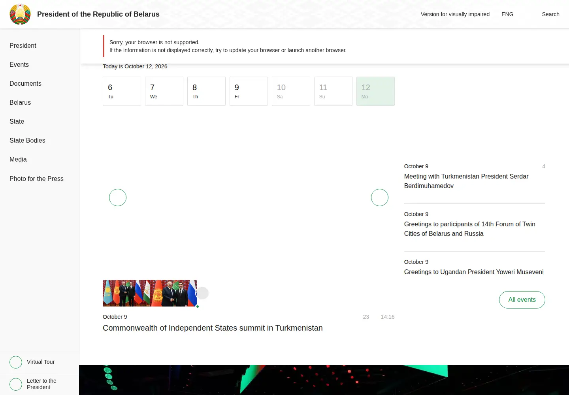Click the first summit photo thumbnail

pyautogui.click(x=126, y=293)
